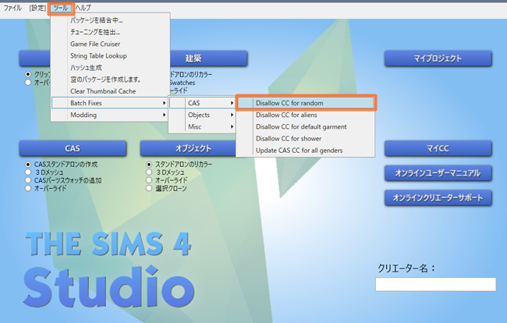Open String Table Lookup
The height and width of the screenshot is (323, 507).
[110, 56]
